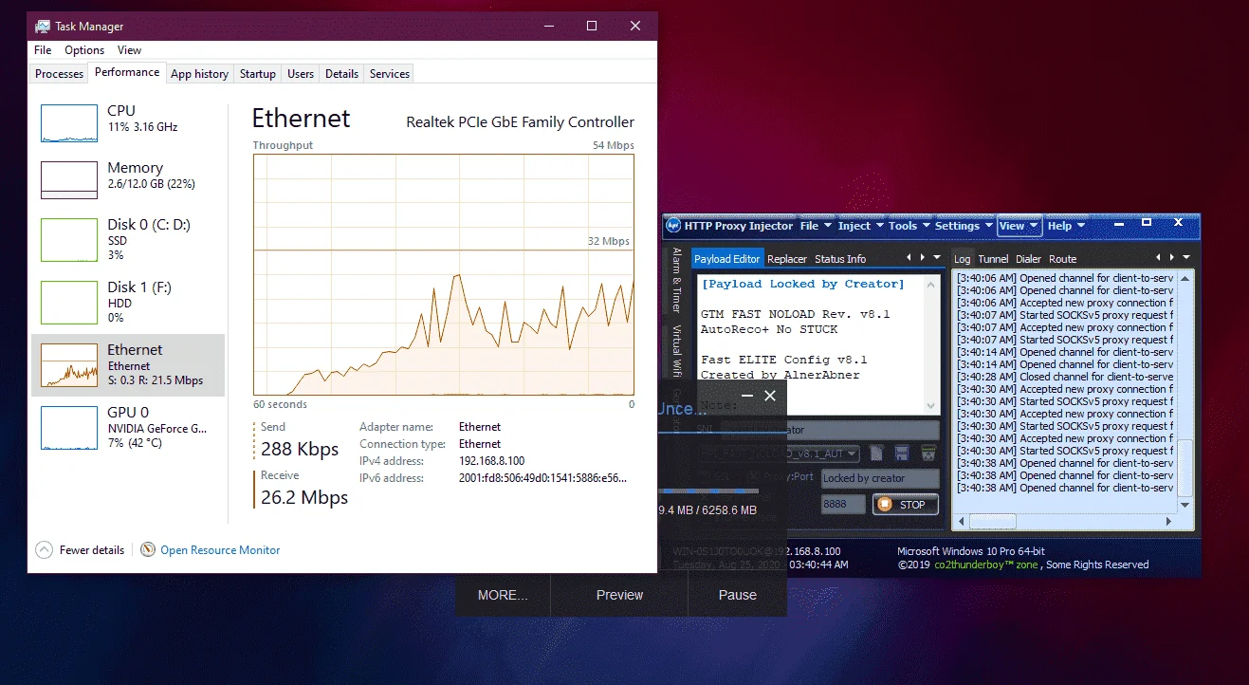Screen dimensions: 1249x685
Task: Open Task Manager View menu
Action: click(129, 50)
